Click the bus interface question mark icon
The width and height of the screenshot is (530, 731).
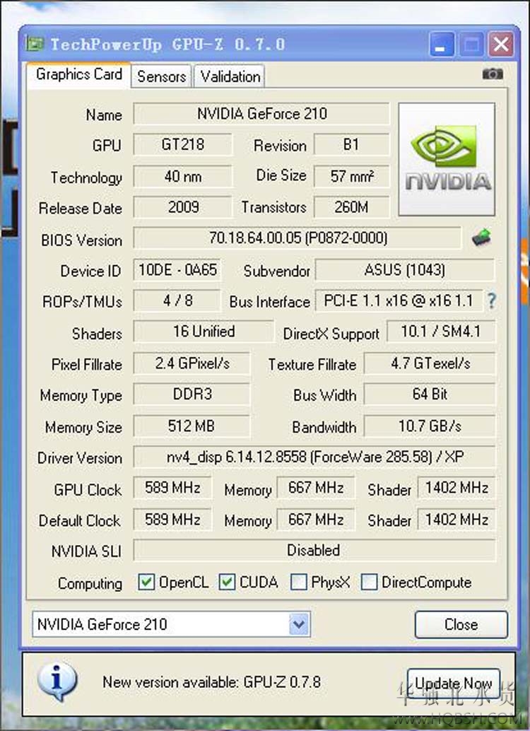coord(491,300)
